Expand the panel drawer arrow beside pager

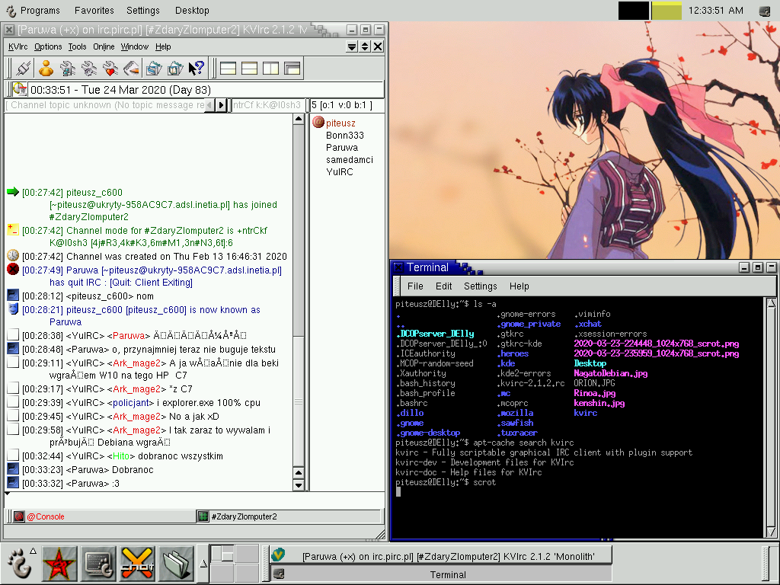(203, 564)
